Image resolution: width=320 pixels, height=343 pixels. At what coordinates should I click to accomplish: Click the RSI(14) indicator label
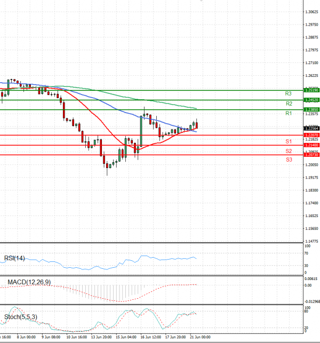pyautogui.click(x=14, y=258)
